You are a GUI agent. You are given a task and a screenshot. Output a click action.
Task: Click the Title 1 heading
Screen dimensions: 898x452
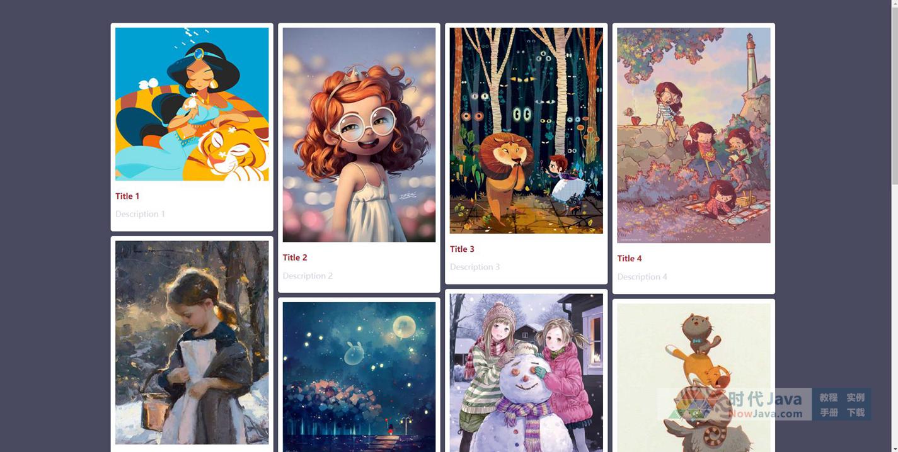127,196
